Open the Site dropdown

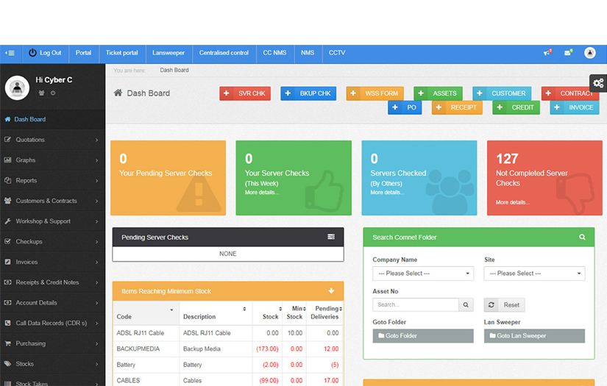tap(534, 274)
